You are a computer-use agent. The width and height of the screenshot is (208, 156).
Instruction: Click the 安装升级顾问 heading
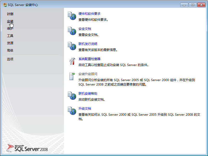pos(88,74)
